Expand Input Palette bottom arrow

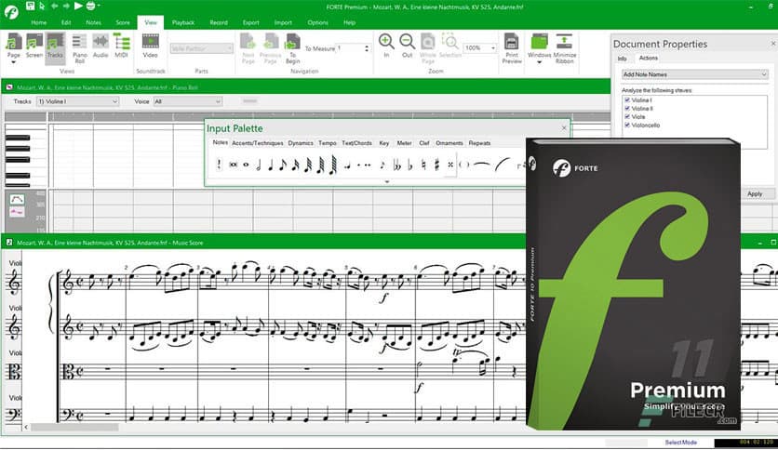click(387, 182)
